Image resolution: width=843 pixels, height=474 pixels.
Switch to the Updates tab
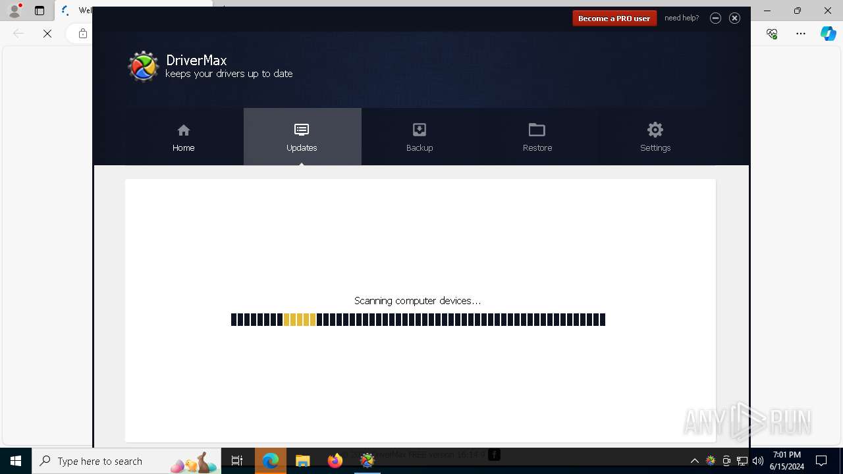[x=302, y=137]
